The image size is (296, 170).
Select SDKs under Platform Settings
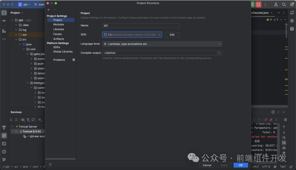pyautogui.click(x=57, y=47)
